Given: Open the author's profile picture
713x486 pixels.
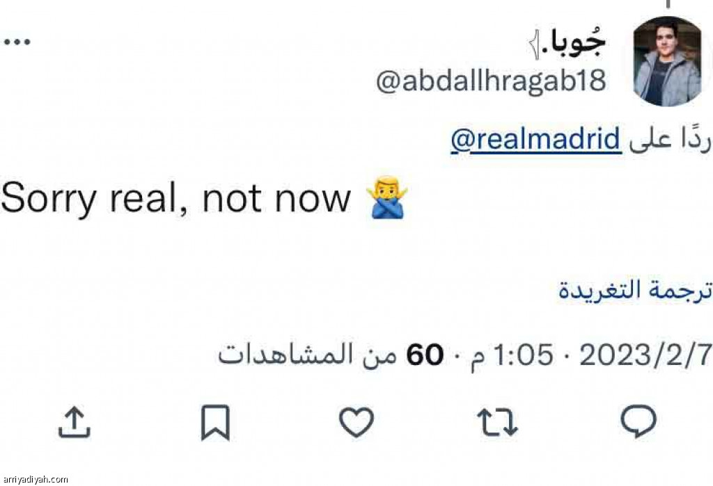Looking at the screenshot, I should tap(667, 62).
